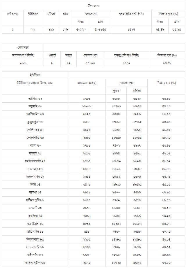Viewport: 188px width, 269px height.
Task: Select the আয়তন (একর) column header
Action: (87, 83)
